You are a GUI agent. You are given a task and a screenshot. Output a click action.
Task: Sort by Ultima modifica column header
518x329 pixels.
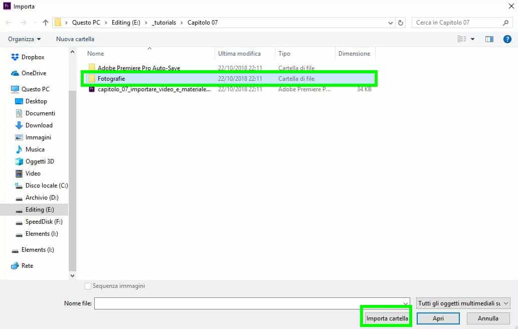[x=239, y=54]
